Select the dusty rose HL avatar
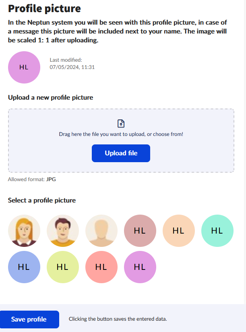Viewport: 246px width, 332px height. point(140,231)
